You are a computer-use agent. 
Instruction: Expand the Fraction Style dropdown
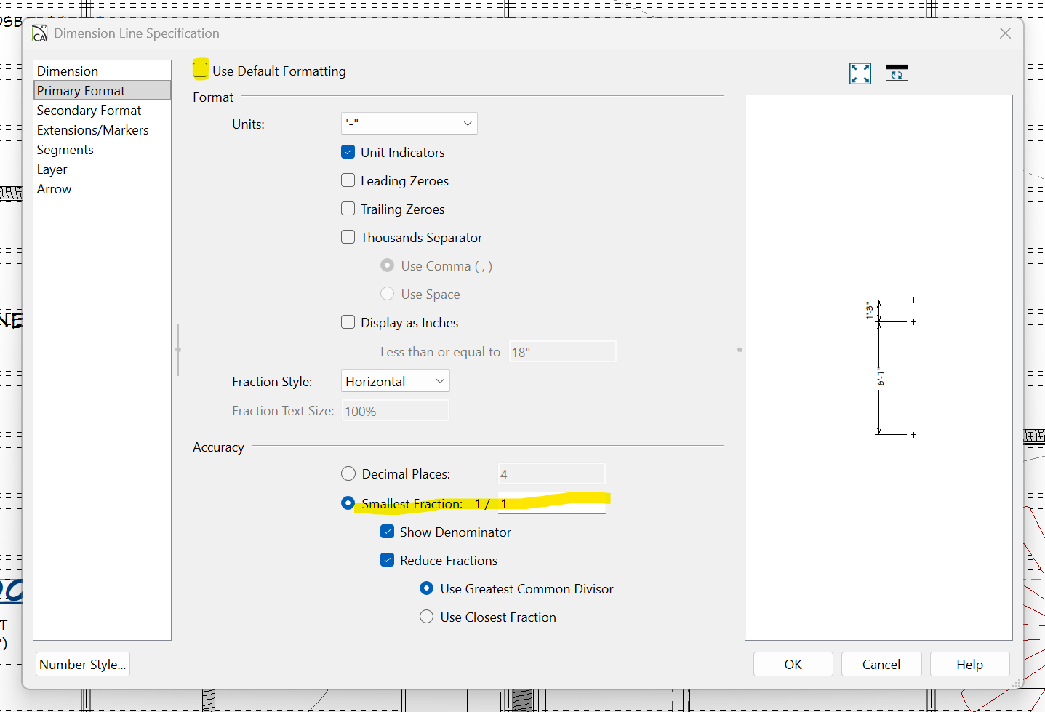click(x=395, y=381)
